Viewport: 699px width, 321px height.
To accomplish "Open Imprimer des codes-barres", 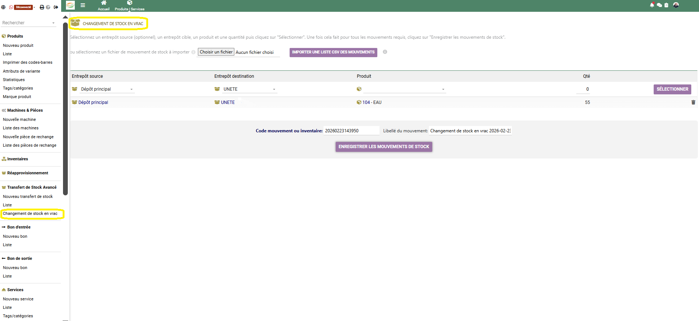I will pyautogui.click(x=28, y=62).
